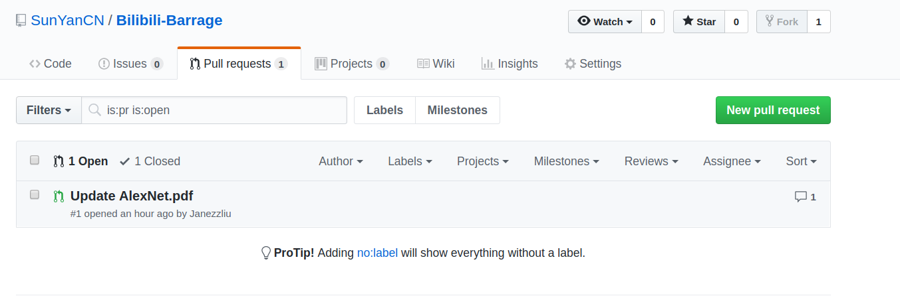Click the comment bubble icon showing 1
The height and width of the screenshot is (296, 900).
tap(800, 196)
